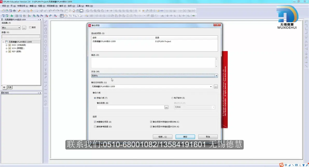The image size is (309, 167).
Task: Open the 方法 (M) dropdown showing 另存为
Action: coord(154,76)
